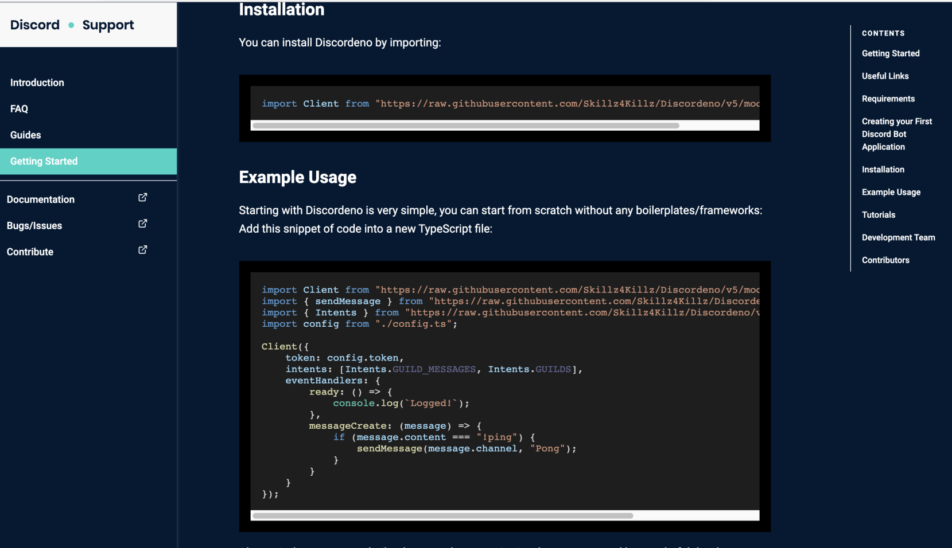Click 'import { Intents }' code line

point(511,313)
